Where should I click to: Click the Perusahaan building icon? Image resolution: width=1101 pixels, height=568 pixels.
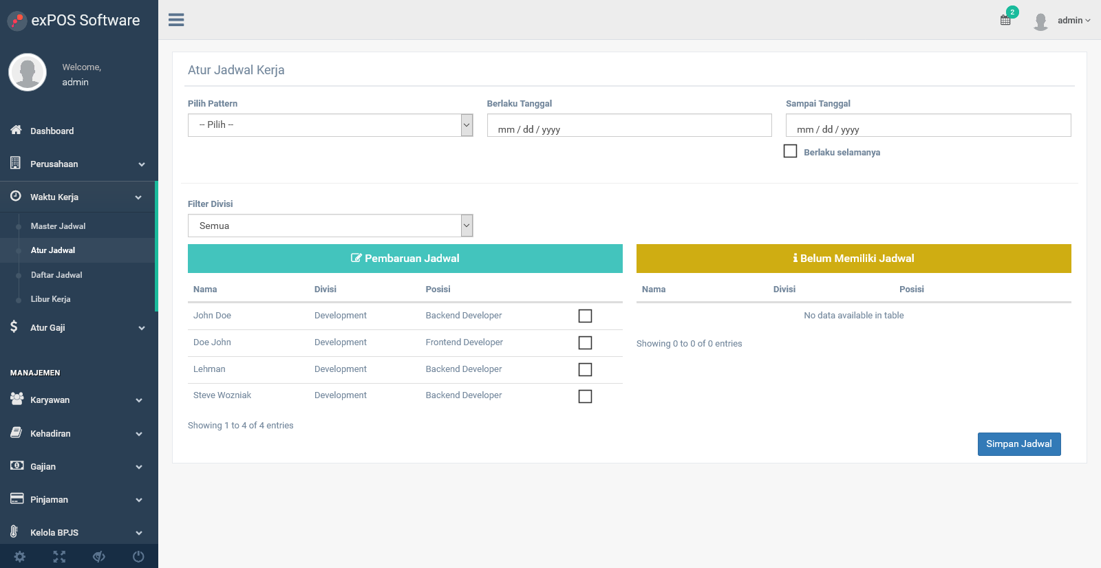click(15, 163)
